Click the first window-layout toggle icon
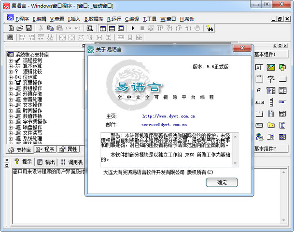294x232 pixels. (x=103, y=29)
